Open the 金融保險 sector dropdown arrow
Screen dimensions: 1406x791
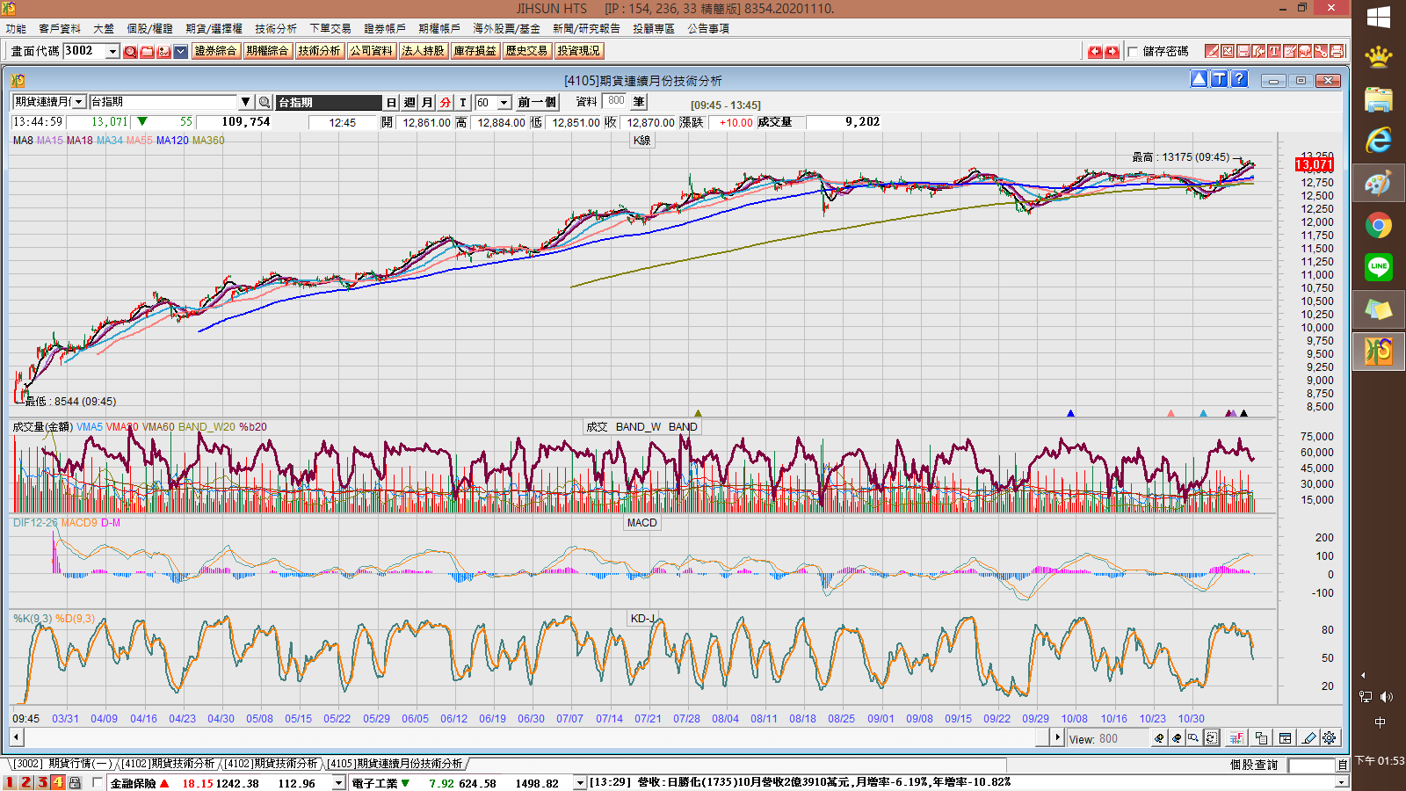tap(338, 783)
